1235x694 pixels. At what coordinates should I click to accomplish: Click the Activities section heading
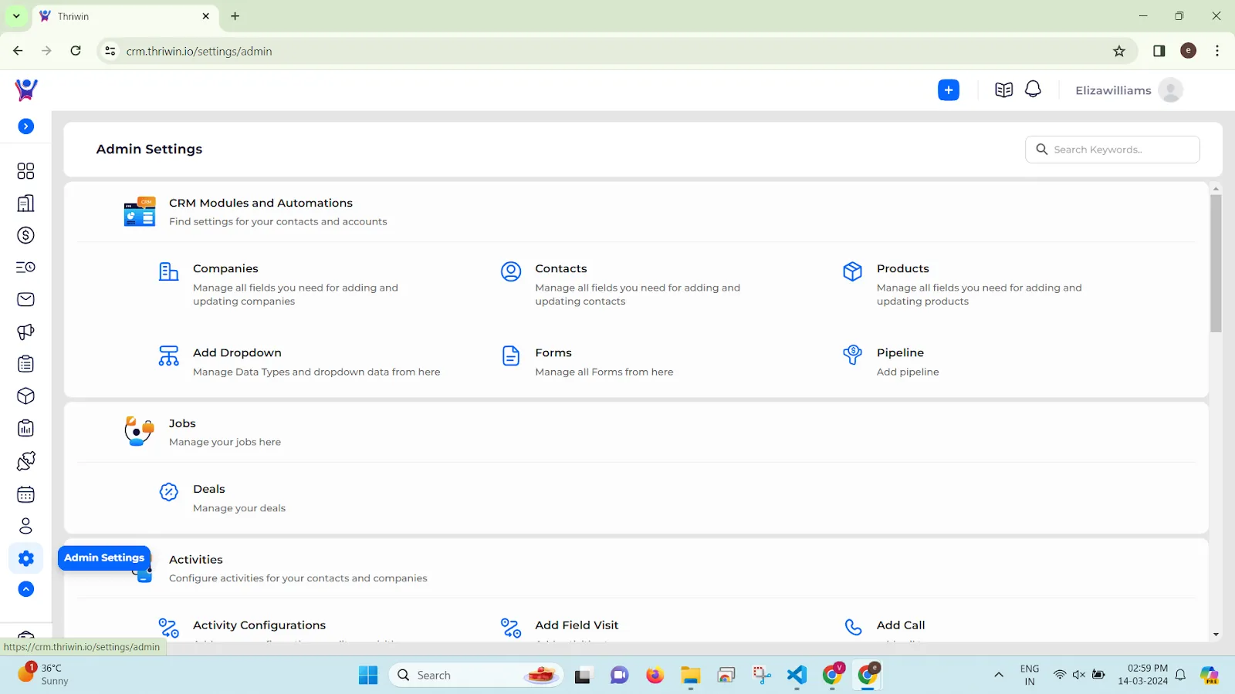(196, 560)
